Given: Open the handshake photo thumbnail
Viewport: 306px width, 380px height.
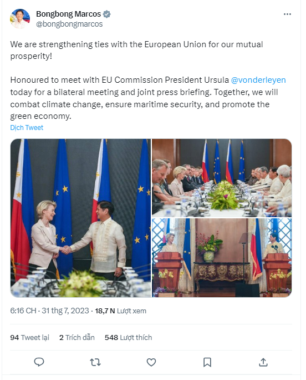Looking at the screenshot, I should pyautogui.click(x=80, y=218).
